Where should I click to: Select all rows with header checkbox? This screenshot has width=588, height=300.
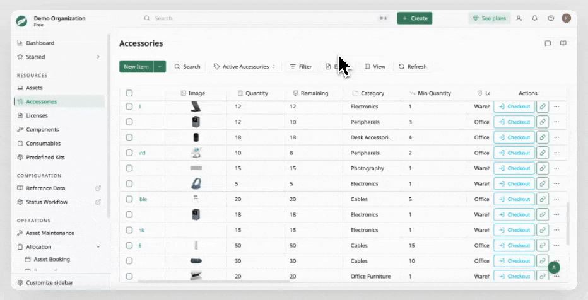(129, 93)
